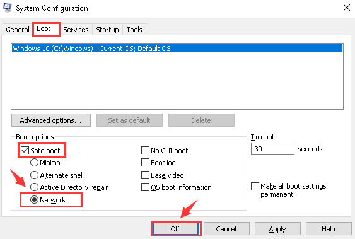Choose the Alternate shell option
The height and width of the screenshot is (239, 355).
point(34,175)
